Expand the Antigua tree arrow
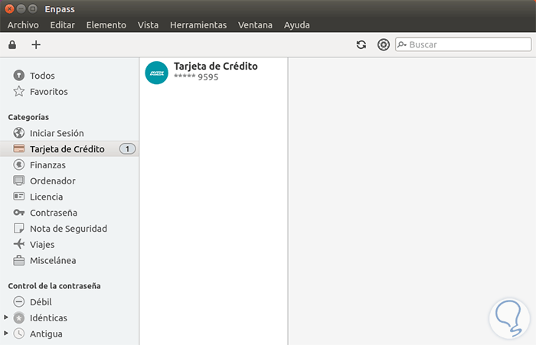The width and height of the screenshot is (536, 345). point(6,333)
